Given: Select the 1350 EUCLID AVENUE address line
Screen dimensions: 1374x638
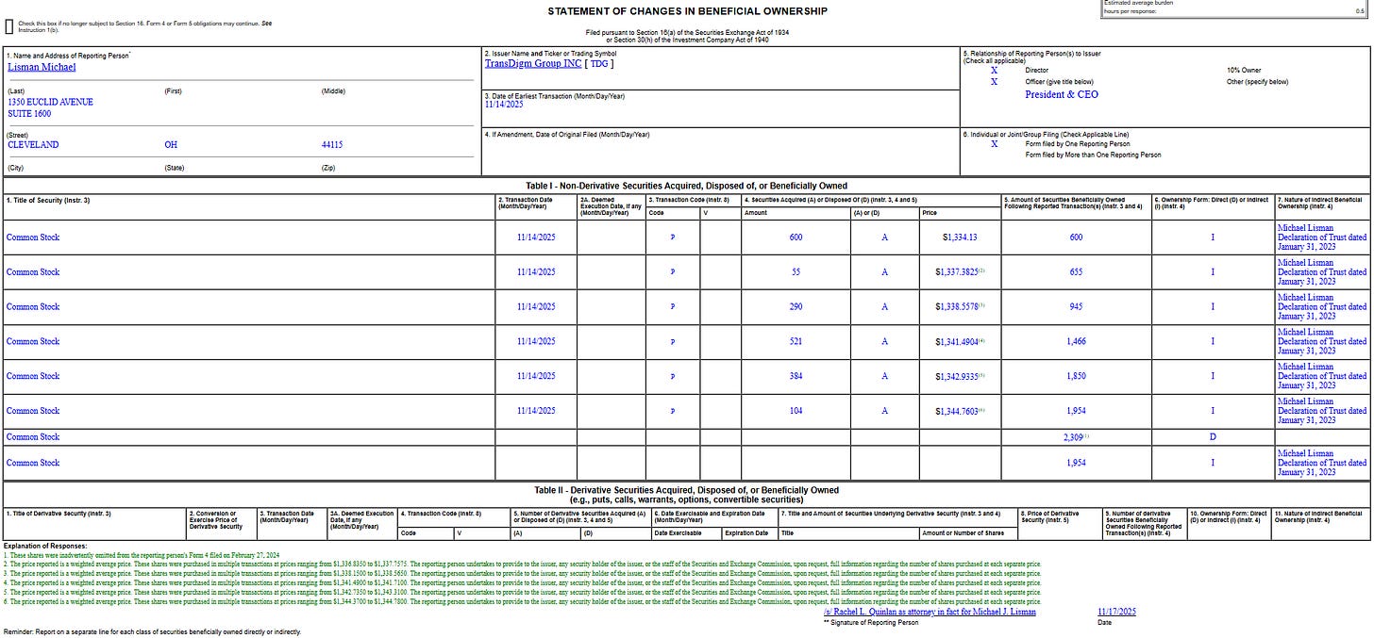Looking at the screenshot, I should point(50,102).
